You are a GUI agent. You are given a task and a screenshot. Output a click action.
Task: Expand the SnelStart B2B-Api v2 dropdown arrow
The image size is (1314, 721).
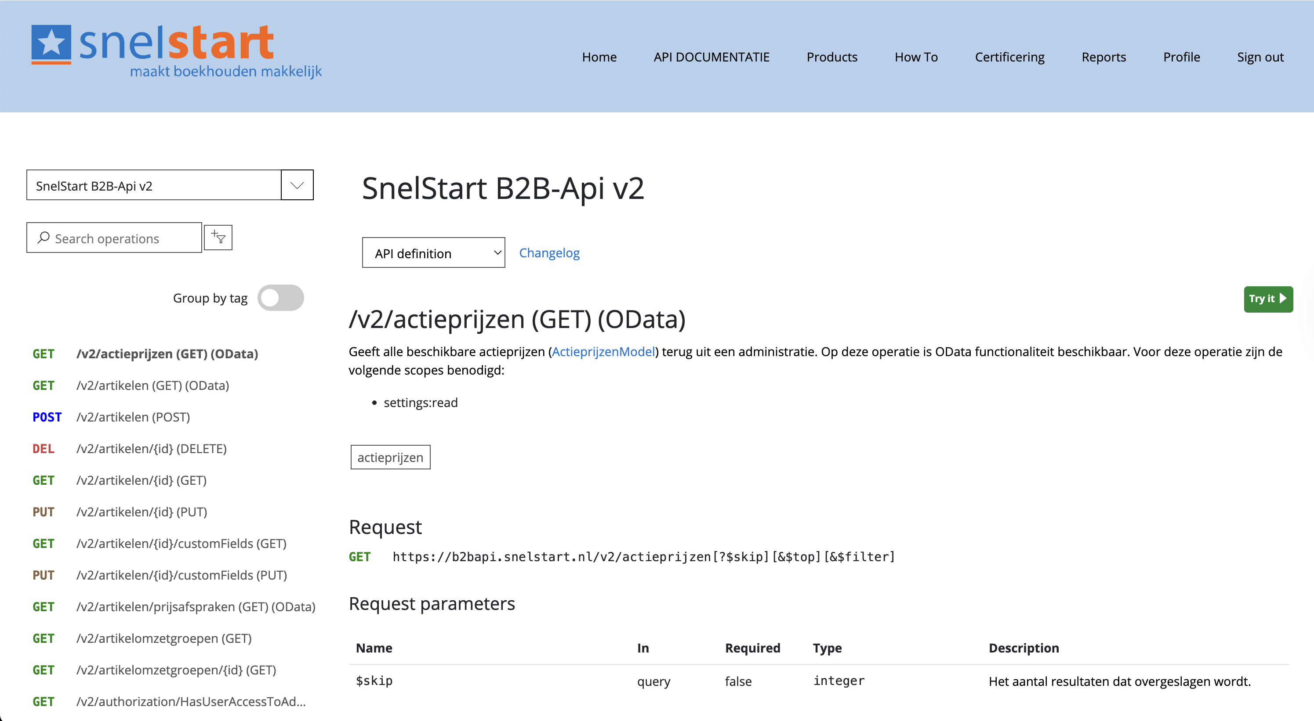point(298,185)
